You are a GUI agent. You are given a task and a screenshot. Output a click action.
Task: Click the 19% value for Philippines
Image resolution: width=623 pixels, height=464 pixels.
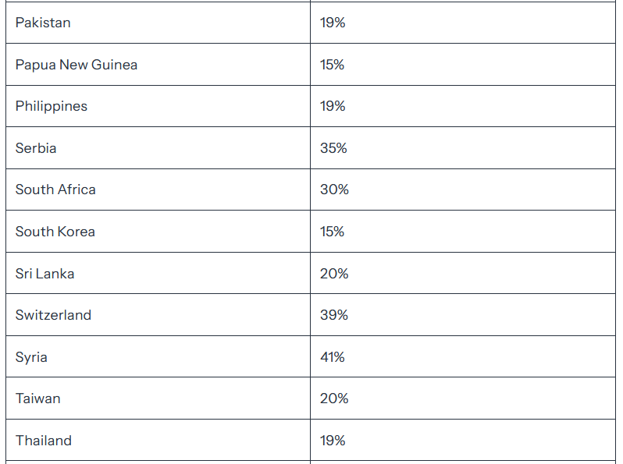333,106
